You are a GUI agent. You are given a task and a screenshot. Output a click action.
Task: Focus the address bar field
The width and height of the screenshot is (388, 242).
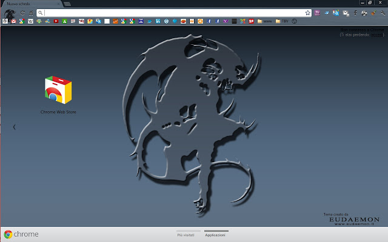[174, 13]
